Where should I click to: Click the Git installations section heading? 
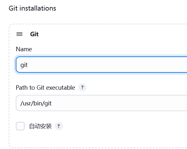click(32, 8)
